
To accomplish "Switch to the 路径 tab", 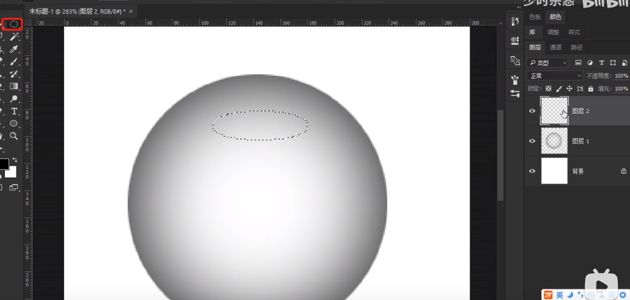I will tap(576, 47).
